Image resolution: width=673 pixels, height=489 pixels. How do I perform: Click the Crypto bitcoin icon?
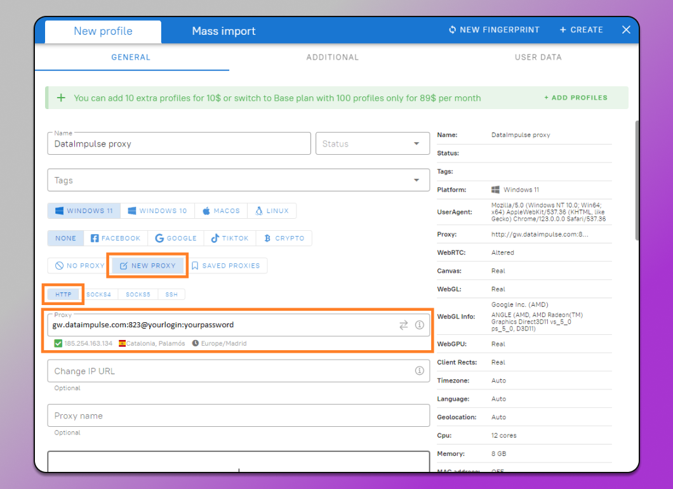pyautogui.click(x=267, y=238)
